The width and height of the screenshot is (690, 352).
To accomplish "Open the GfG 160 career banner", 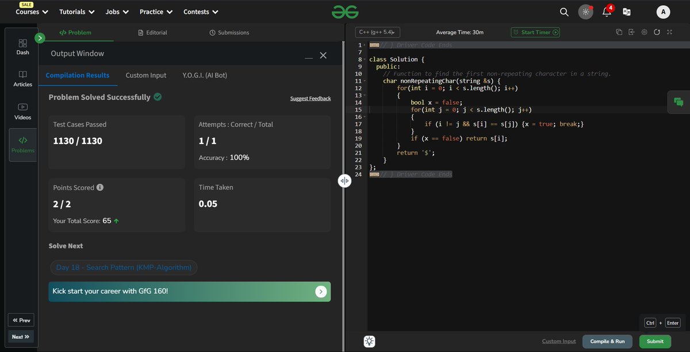I will (x=190, y=292).
